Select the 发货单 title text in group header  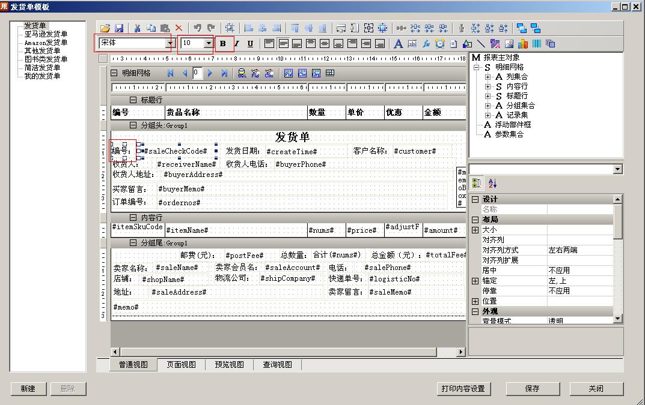click(x=292, y=137)
